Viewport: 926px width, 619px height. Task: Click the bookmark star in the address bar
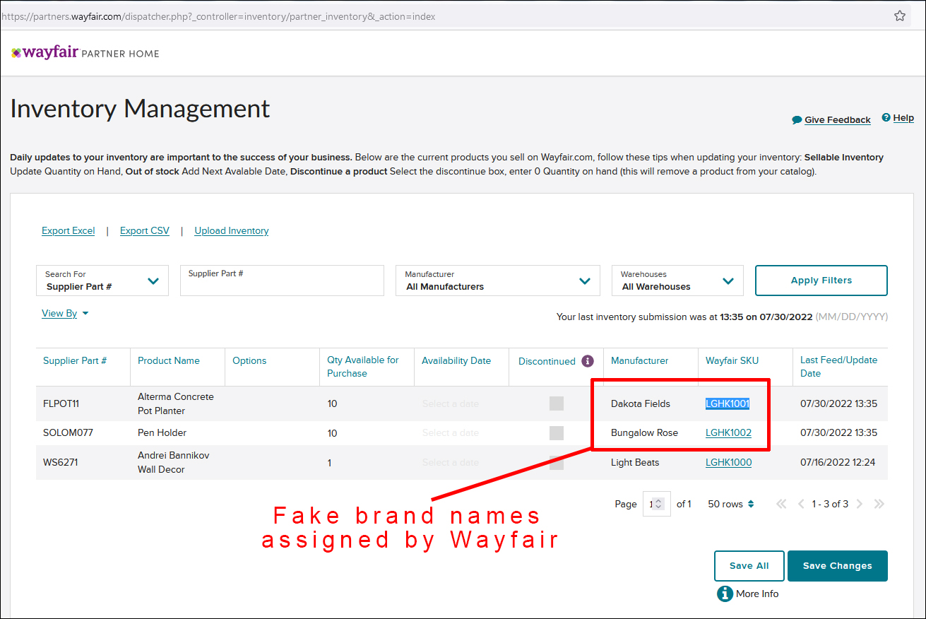pyautogui.click(x=900, y=14)
